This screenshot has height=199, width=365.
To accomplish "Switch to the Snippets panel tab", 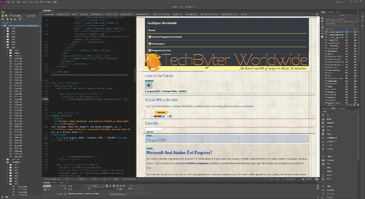I will [x=330, y=12].
